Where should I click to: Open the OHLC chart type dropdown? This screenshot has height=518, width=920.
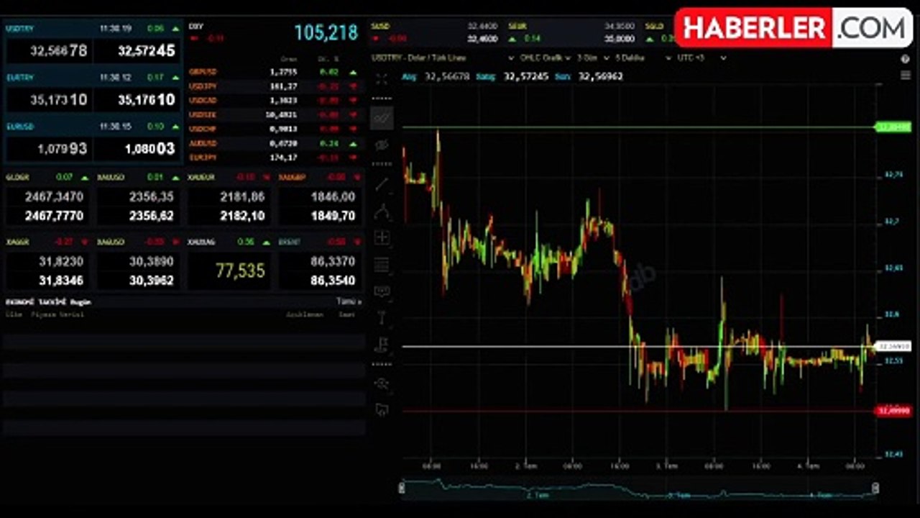(x=545, y=58)
